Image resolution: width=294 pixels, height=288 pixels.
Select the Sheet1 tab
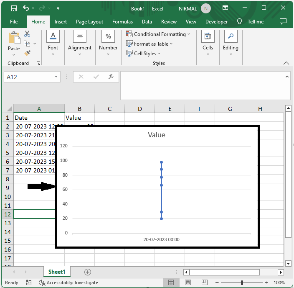(x=57, y=272)
